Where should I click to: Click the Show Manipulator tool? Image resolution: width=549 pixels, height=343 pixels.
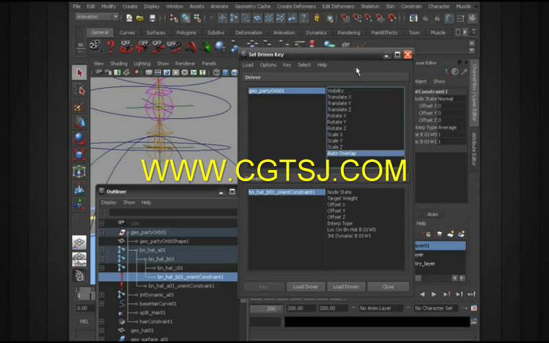pyautogui.click(x=80, y=204)
